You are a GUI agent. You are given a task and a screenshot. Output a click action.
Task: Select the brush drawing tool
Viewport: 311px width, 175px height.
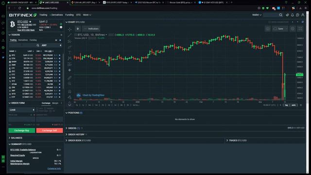click(69, 47)
